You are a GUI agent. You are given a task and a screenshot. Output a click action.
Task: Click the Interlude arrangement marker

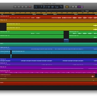[45, 14]
